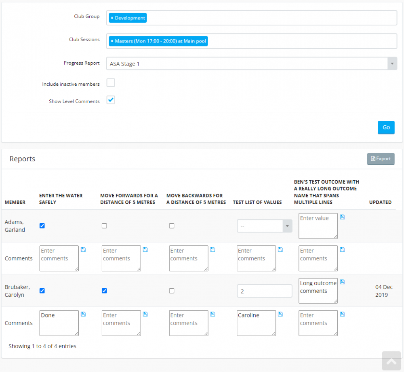404x372 pixels.
Task: Save Brubaker's Long outcome comments value
Action: [342, 282]
